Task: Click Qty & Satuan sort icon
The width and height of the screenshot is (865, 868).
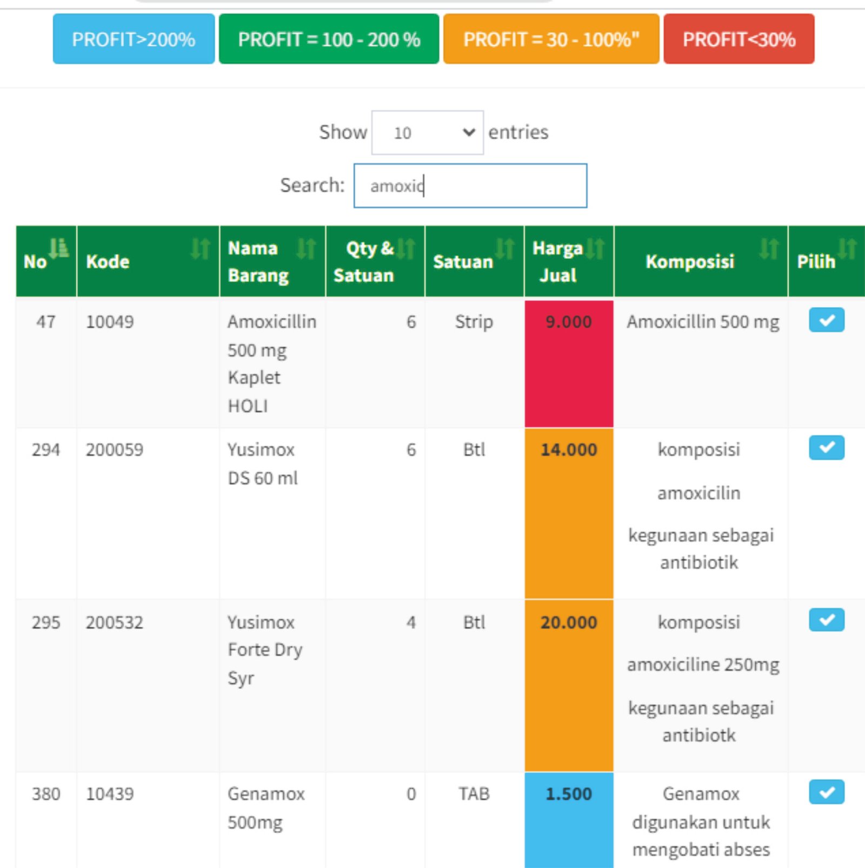Action: [406, 249]
